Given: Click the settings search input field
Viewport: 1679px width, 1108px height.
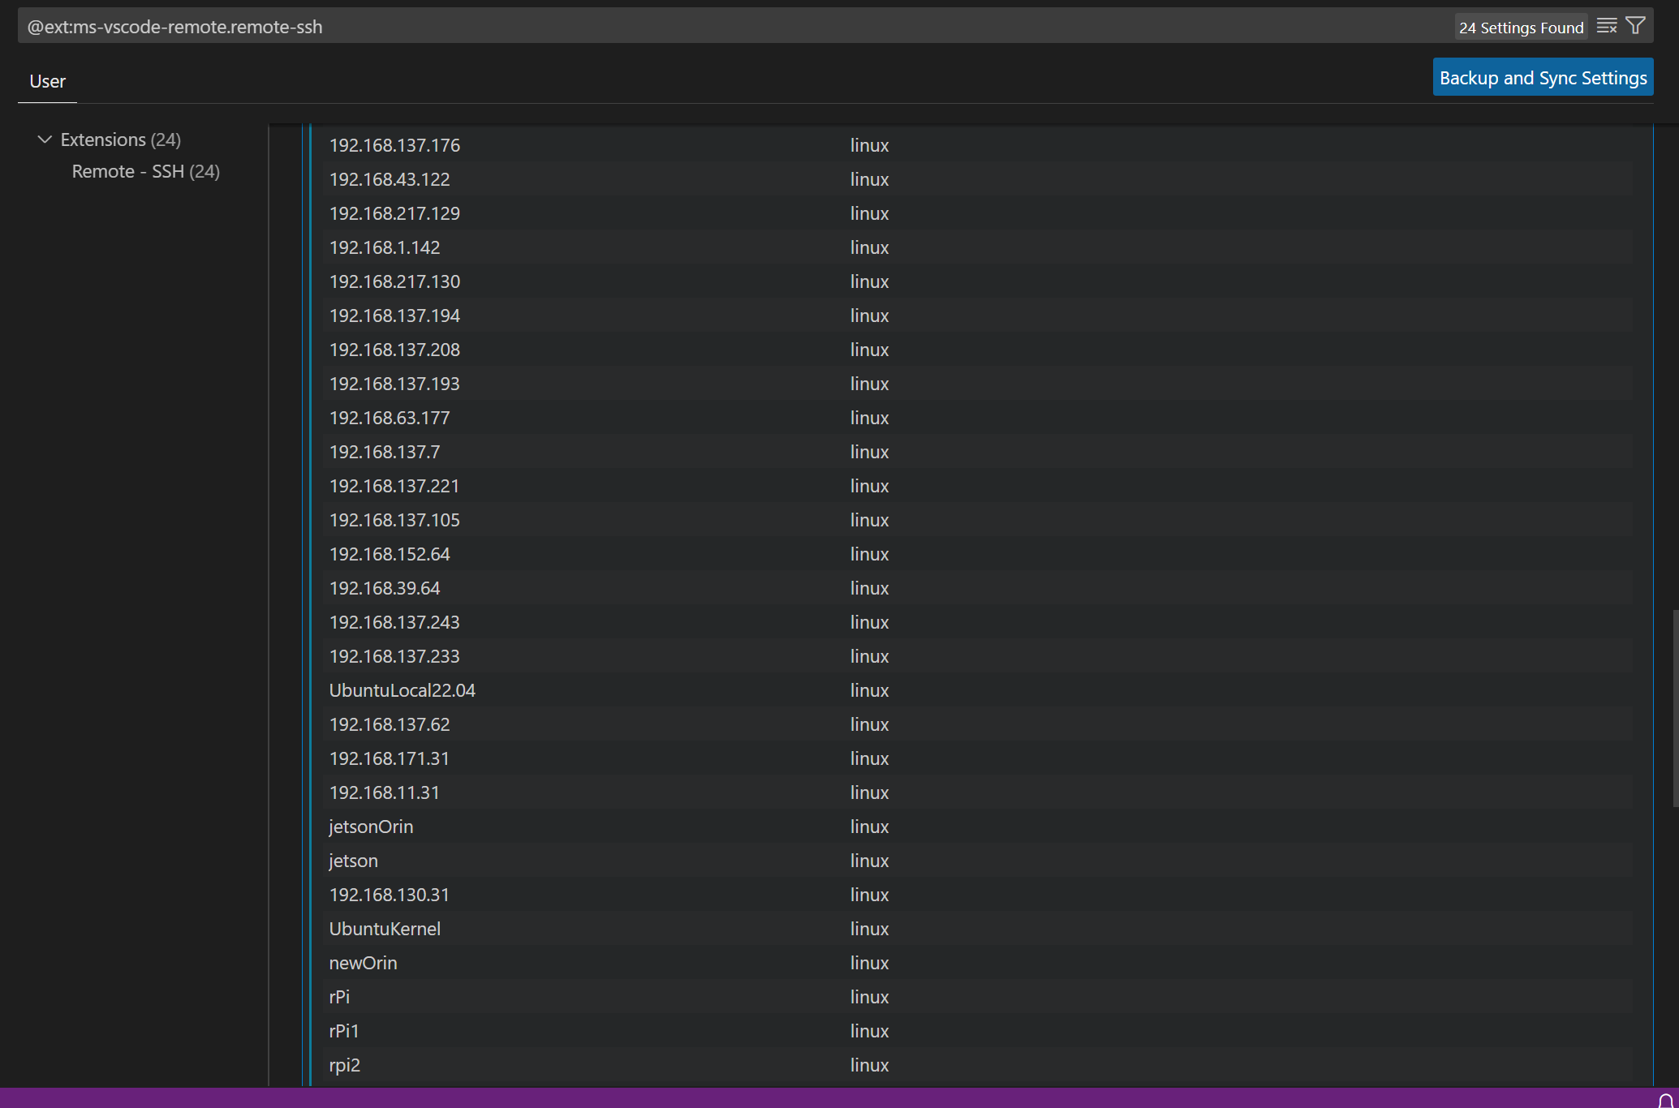Looking at the screenshot, I should click(x=730, y=27).
